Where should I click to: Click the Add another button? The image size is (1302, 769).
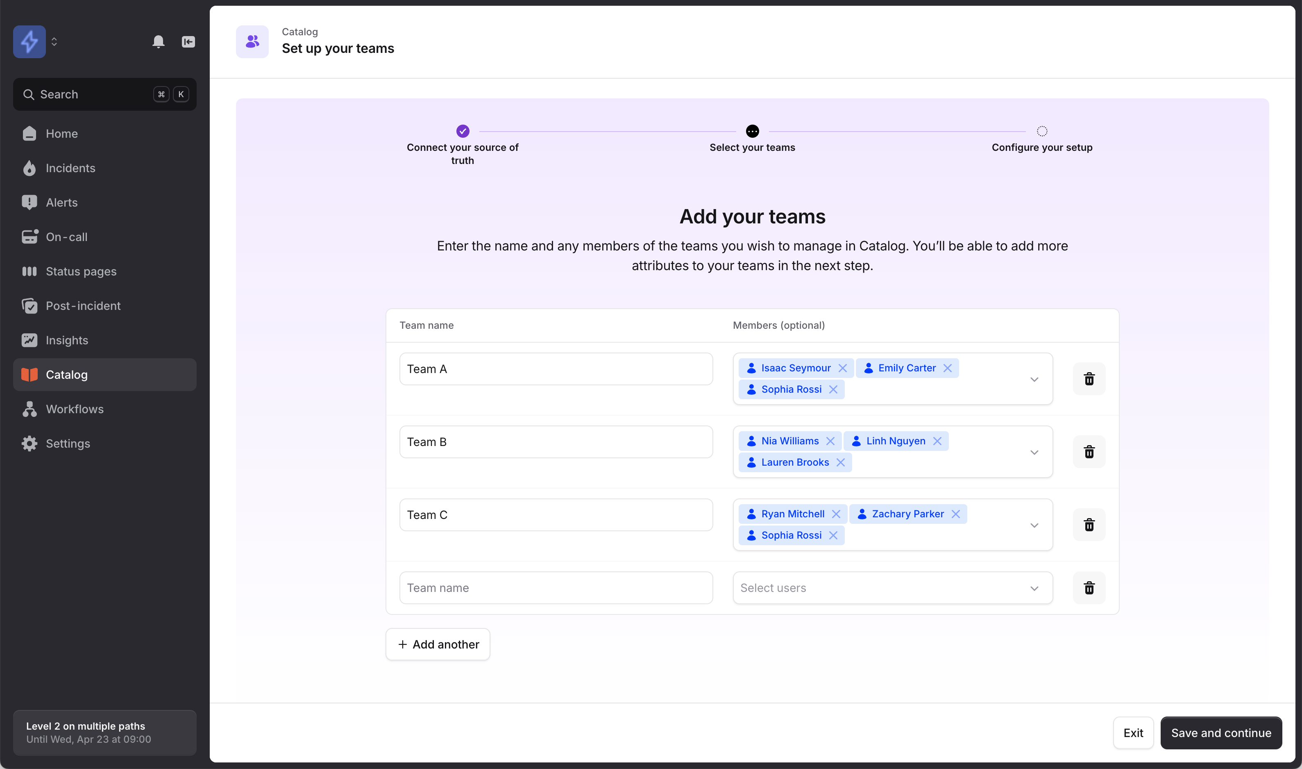(x=438, y=644)
